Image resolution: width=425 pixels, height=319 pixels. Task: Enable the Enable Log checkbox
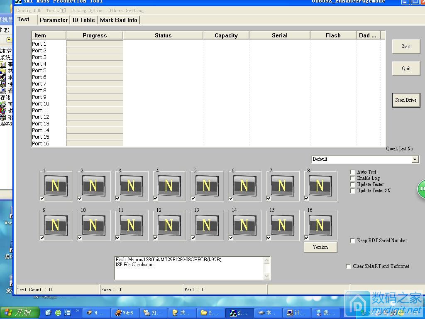353,178
